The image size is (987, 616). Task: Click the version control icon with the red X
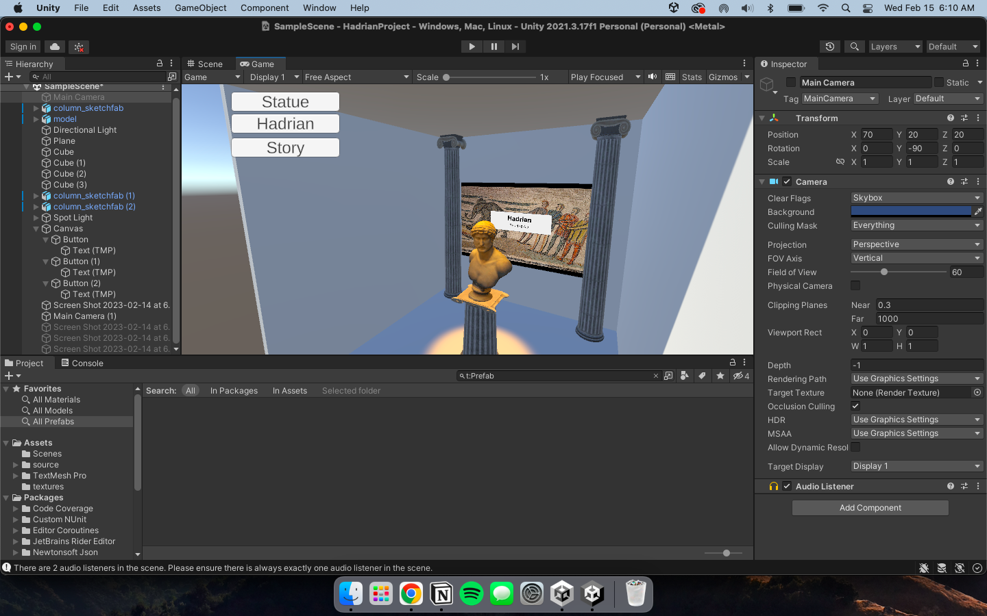pyautogui.click(x=79, y=47)
